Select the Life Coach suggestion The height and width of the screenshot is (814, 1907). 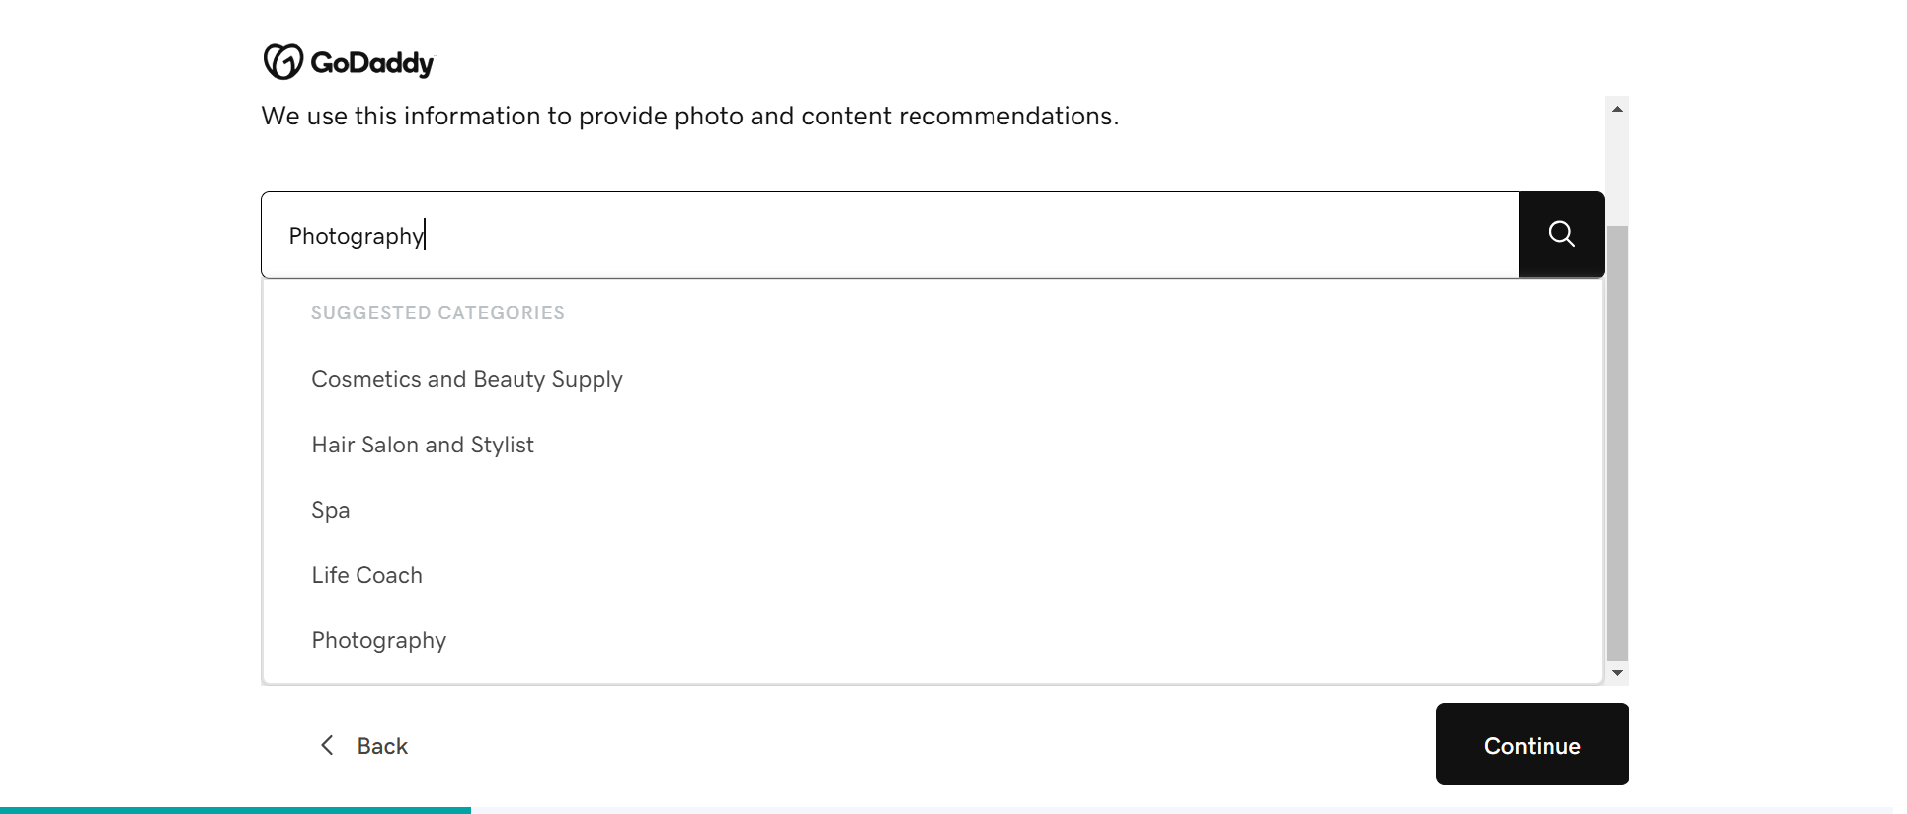pyautogui.click(x=366, y=574)
